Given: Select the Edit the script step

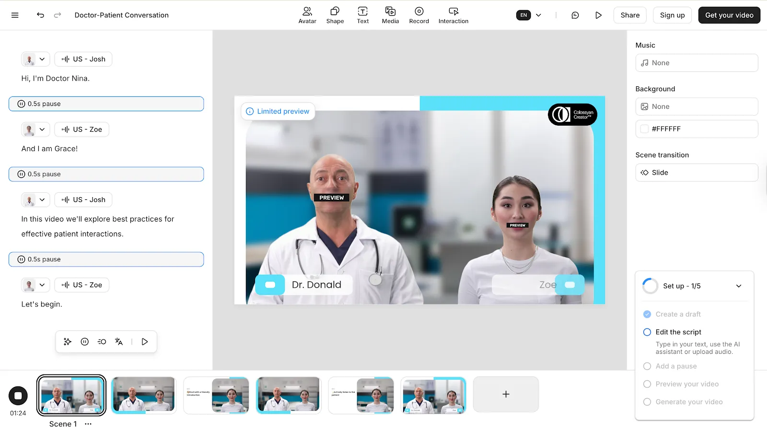Looking at the screenshot, I should [678, 332].
